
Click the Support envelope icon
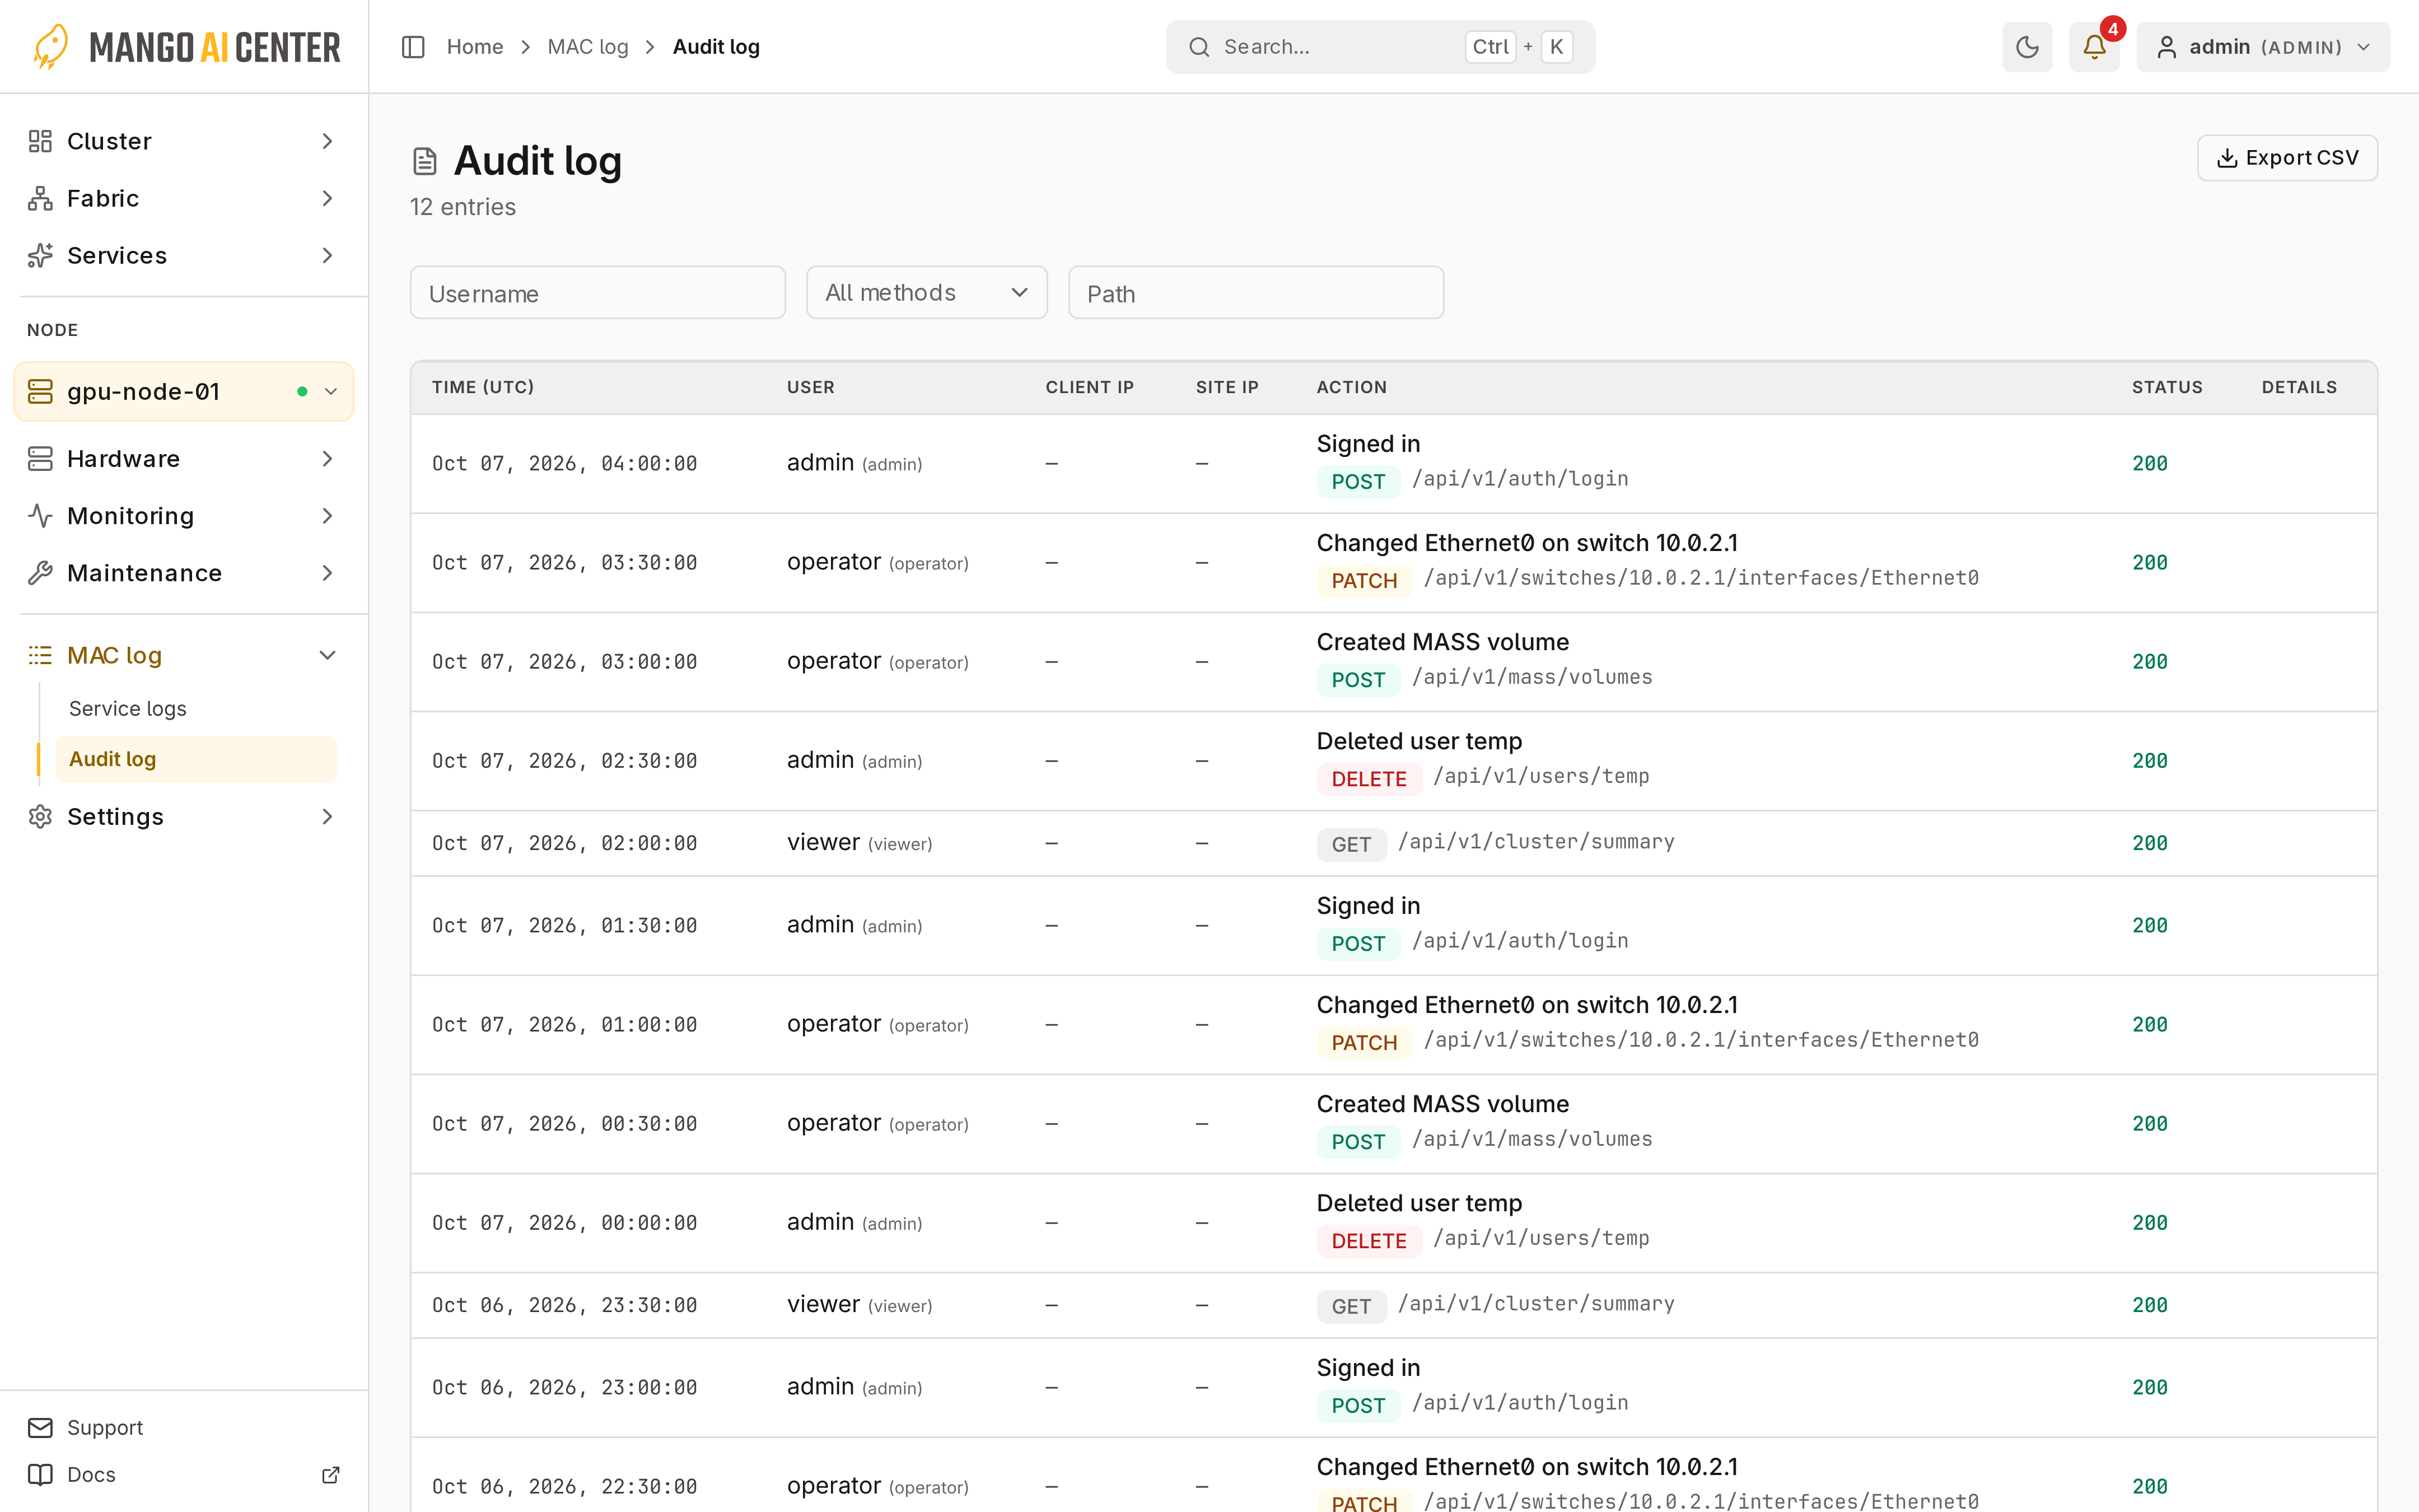coord(40,1427)
